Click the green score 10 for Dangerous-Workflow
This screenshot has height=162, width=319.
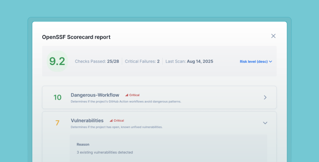[57, 98]
